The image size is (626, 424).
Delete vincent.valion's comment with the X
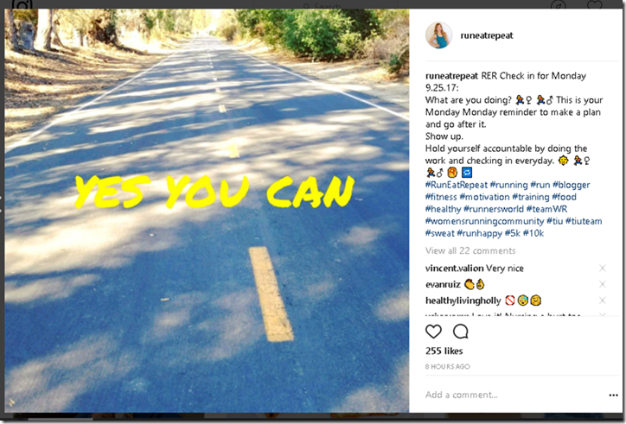[603, 268]
